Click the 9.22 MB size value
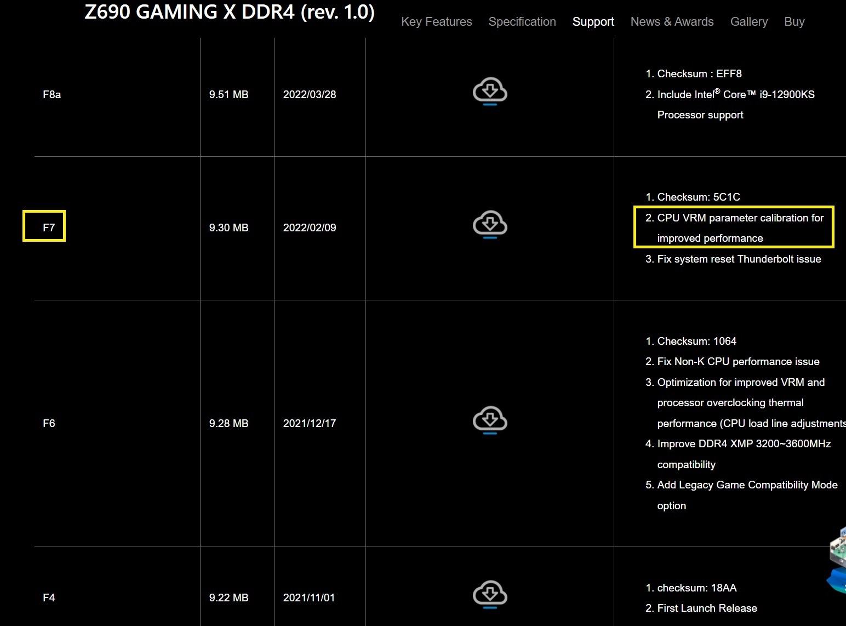 click(228, 597)
